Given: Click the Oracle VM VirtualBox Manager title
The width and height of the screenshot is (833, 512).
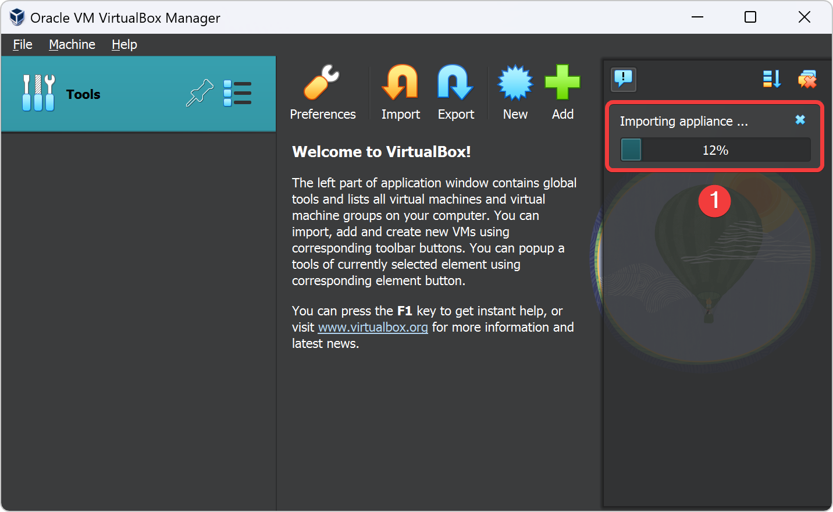Looking at the screenshot, I should click(x=125, y=18).
